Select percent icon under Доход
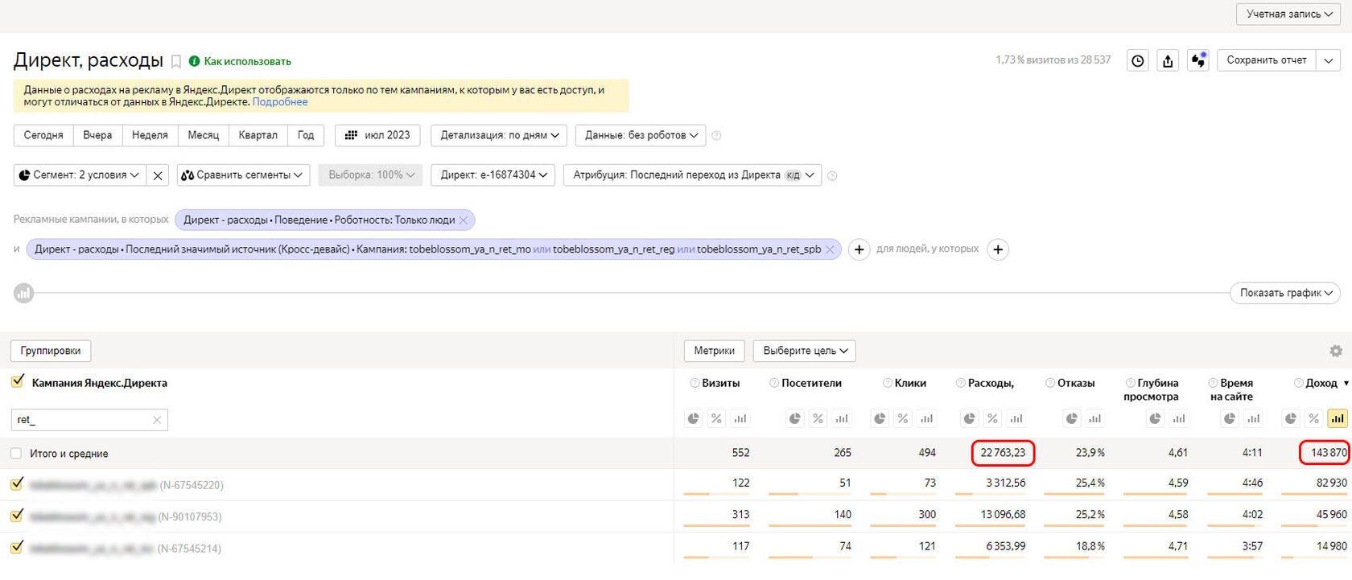 (x=1313, y=419)
